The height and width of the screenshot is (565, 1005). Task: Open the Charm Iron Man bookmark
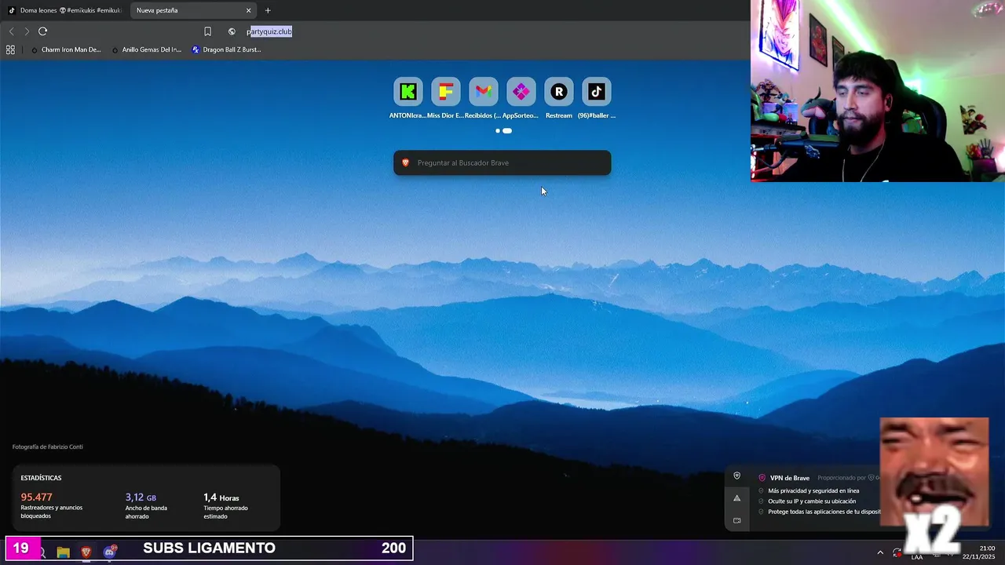click(66, 49)
